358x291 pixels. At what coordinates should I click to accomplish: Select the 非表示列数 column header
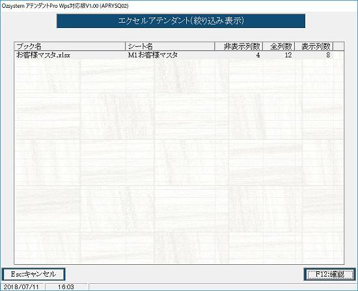(x=239, y=46)
